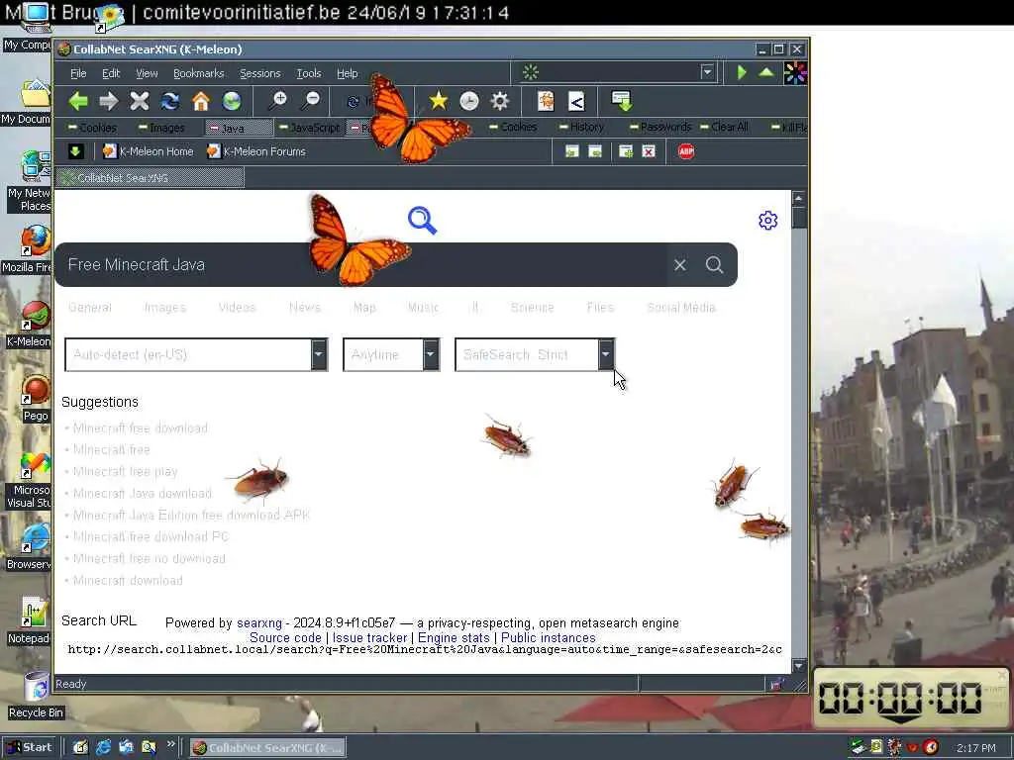Click the page's vertical scrollbar thumb

[x=799, y=217]
